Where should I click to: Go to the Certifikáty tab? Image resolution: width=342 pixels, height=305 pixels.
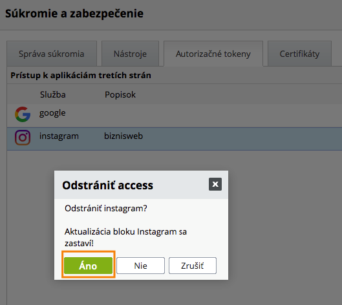pyautogui.click(x=299, y=54)
